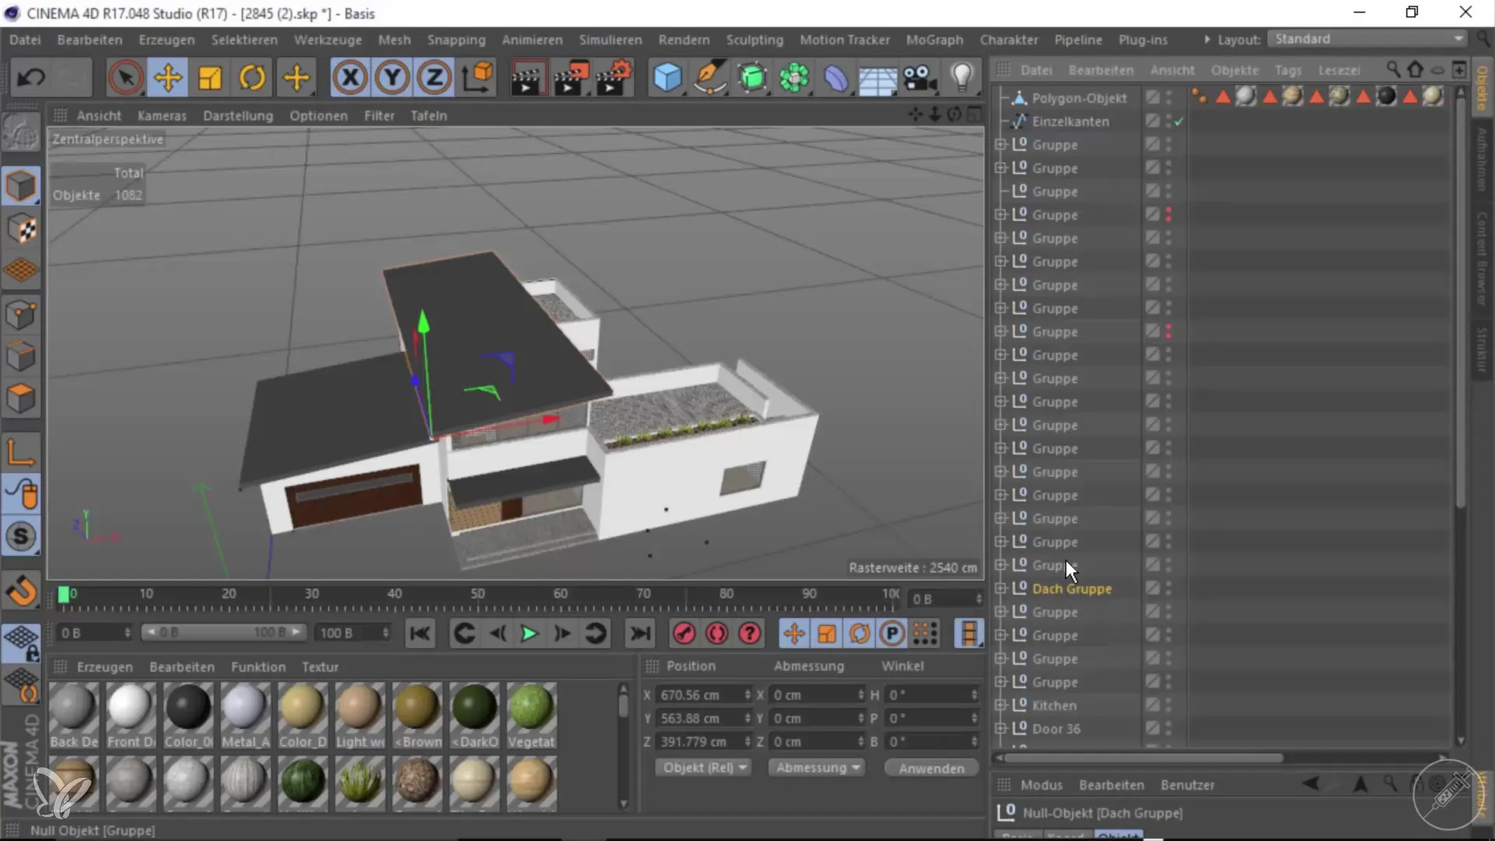Open the Layout Standard dropdown
The image size is (1495, 841).
pos(1368,39)
